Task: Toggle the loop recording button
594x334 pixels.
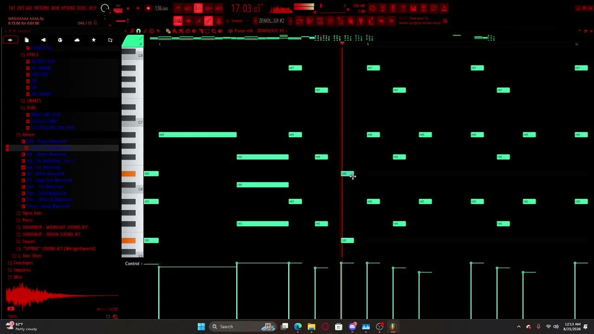Action: point(219,8)
